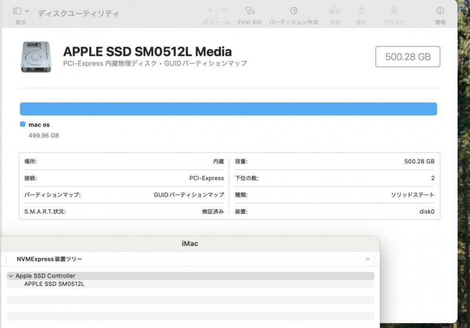Select the S.M.A.R.T. status label
Screen dimensions: 470x328
(x=45, y=211)
